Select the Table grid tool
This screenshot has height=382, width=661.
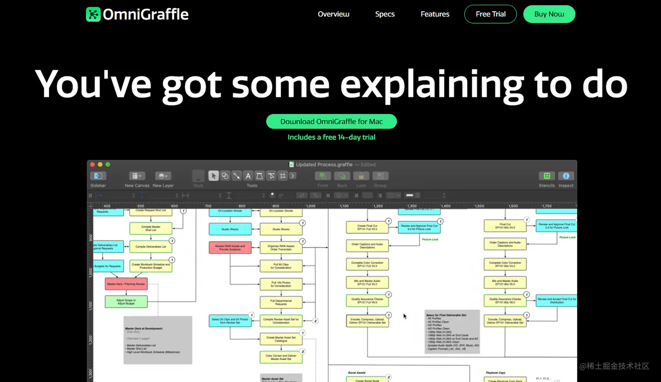[x=283, y=176]
